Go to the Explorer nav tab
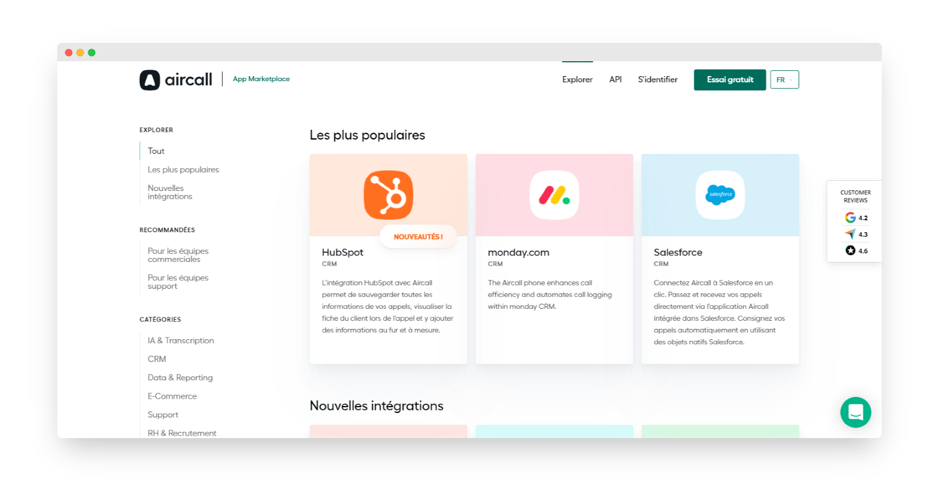Viewport: 939px width, 481px height. [577, 79]
